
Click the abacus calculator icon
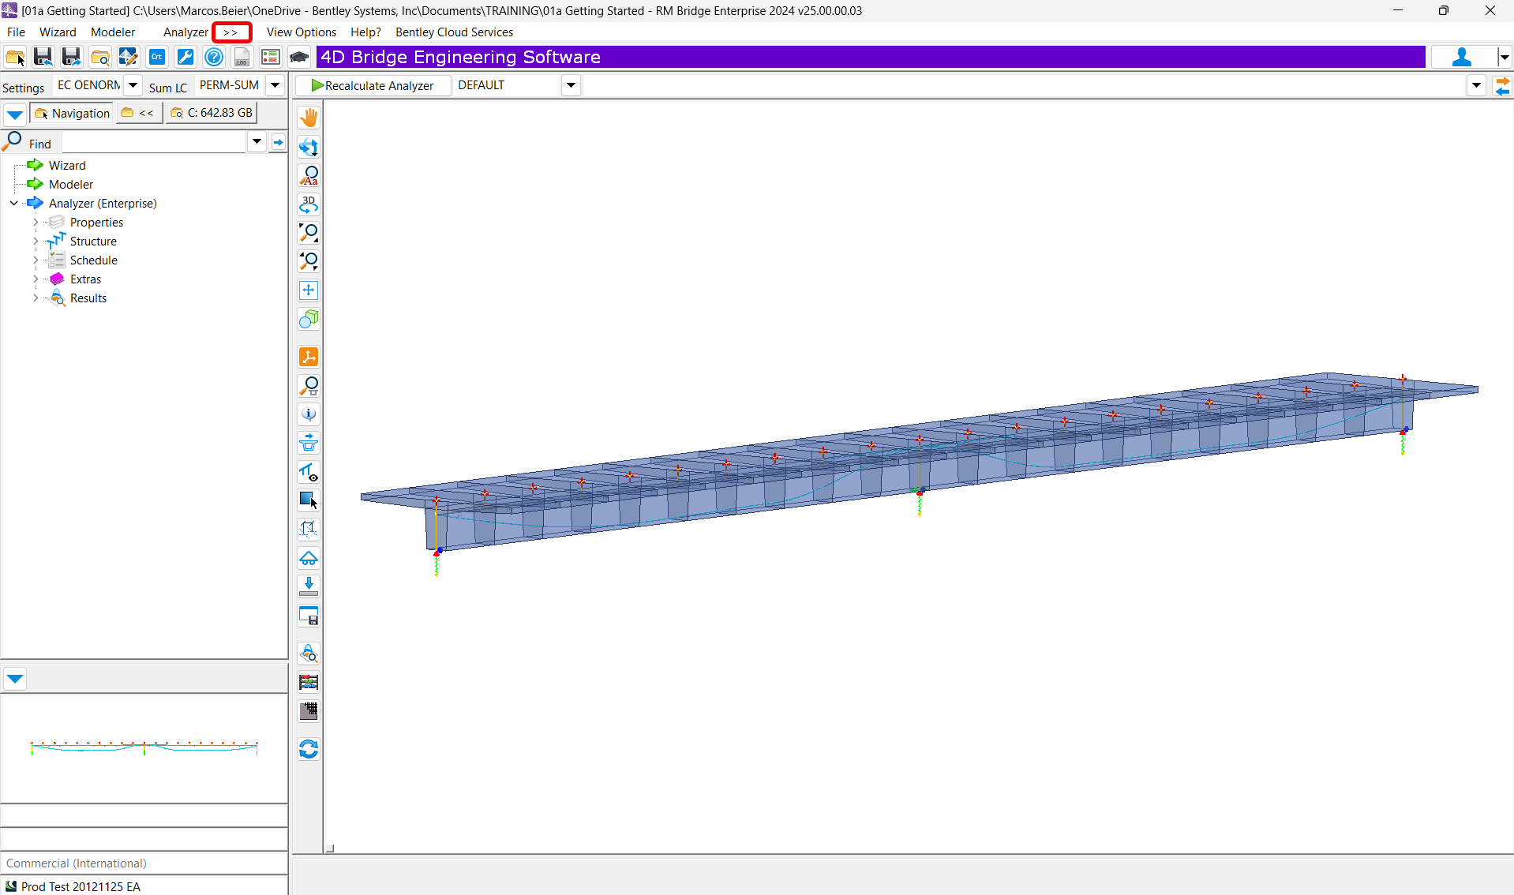(x=309, y=682)
